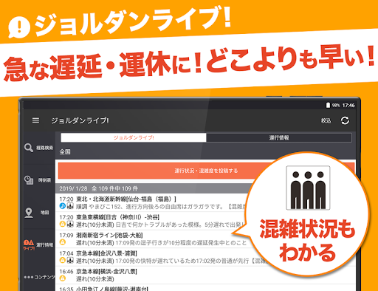Open 東北・北海道新幹線 17:20 report

tap(152, 202)
